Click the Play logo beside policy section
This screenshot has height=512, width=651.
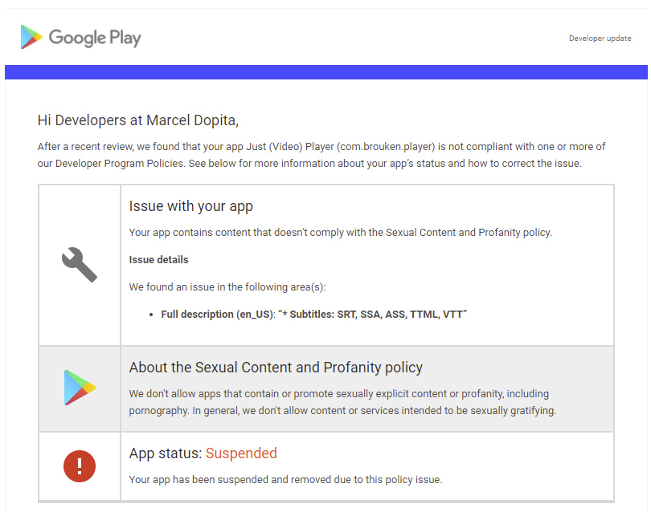click(80, 388)
